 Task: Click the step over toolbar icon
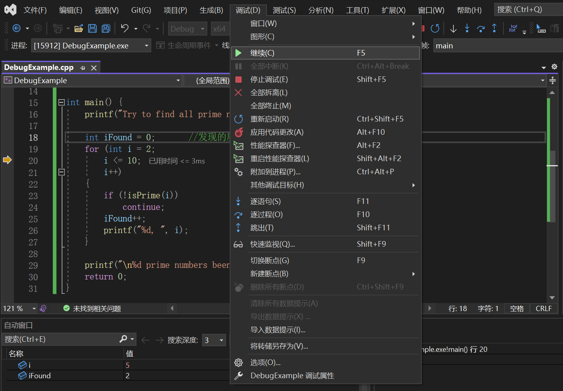click(481, 28)
